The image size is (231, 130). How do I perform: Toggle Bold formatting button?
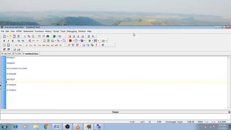click(4, 41)
